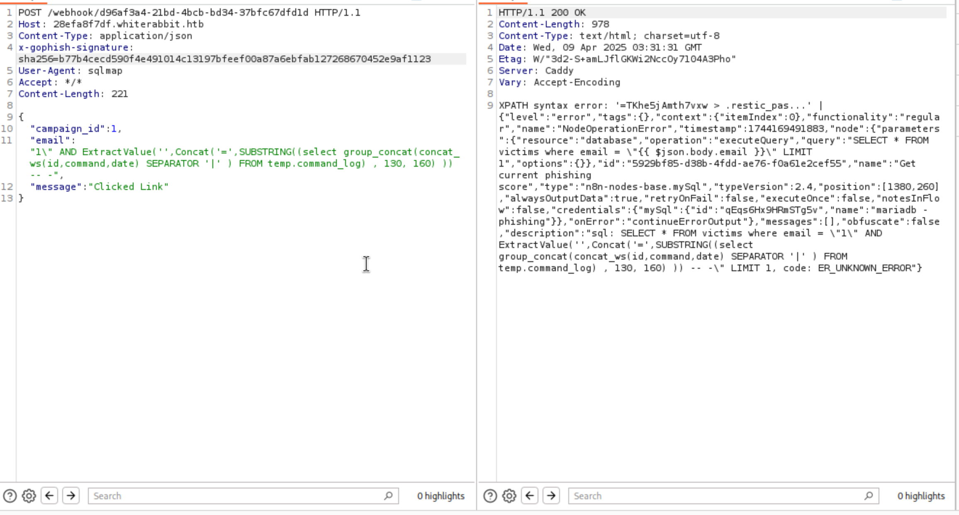Place cursor on POST /webhook request line
The image size is (959, 515).
click(189, 13)
